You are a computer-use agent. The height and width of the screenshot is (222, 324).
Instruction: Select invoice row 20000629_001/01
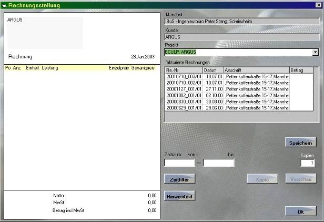click(184, 108)
